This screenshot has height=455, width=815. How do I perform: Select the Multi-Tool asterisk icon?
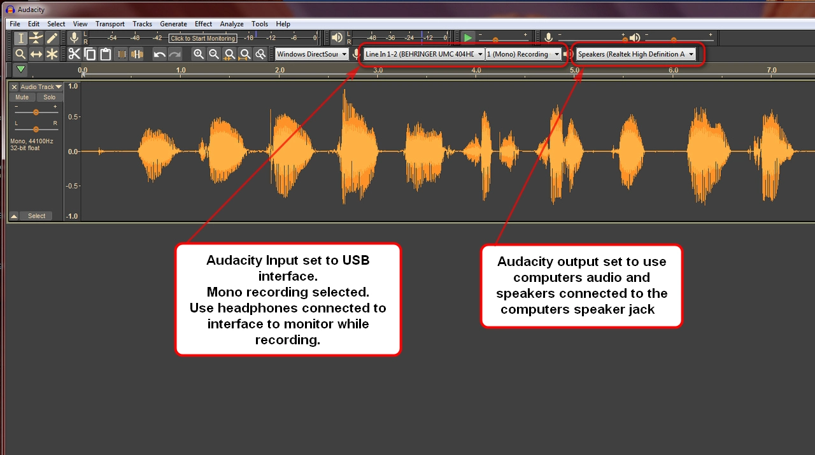click(52, 54)
